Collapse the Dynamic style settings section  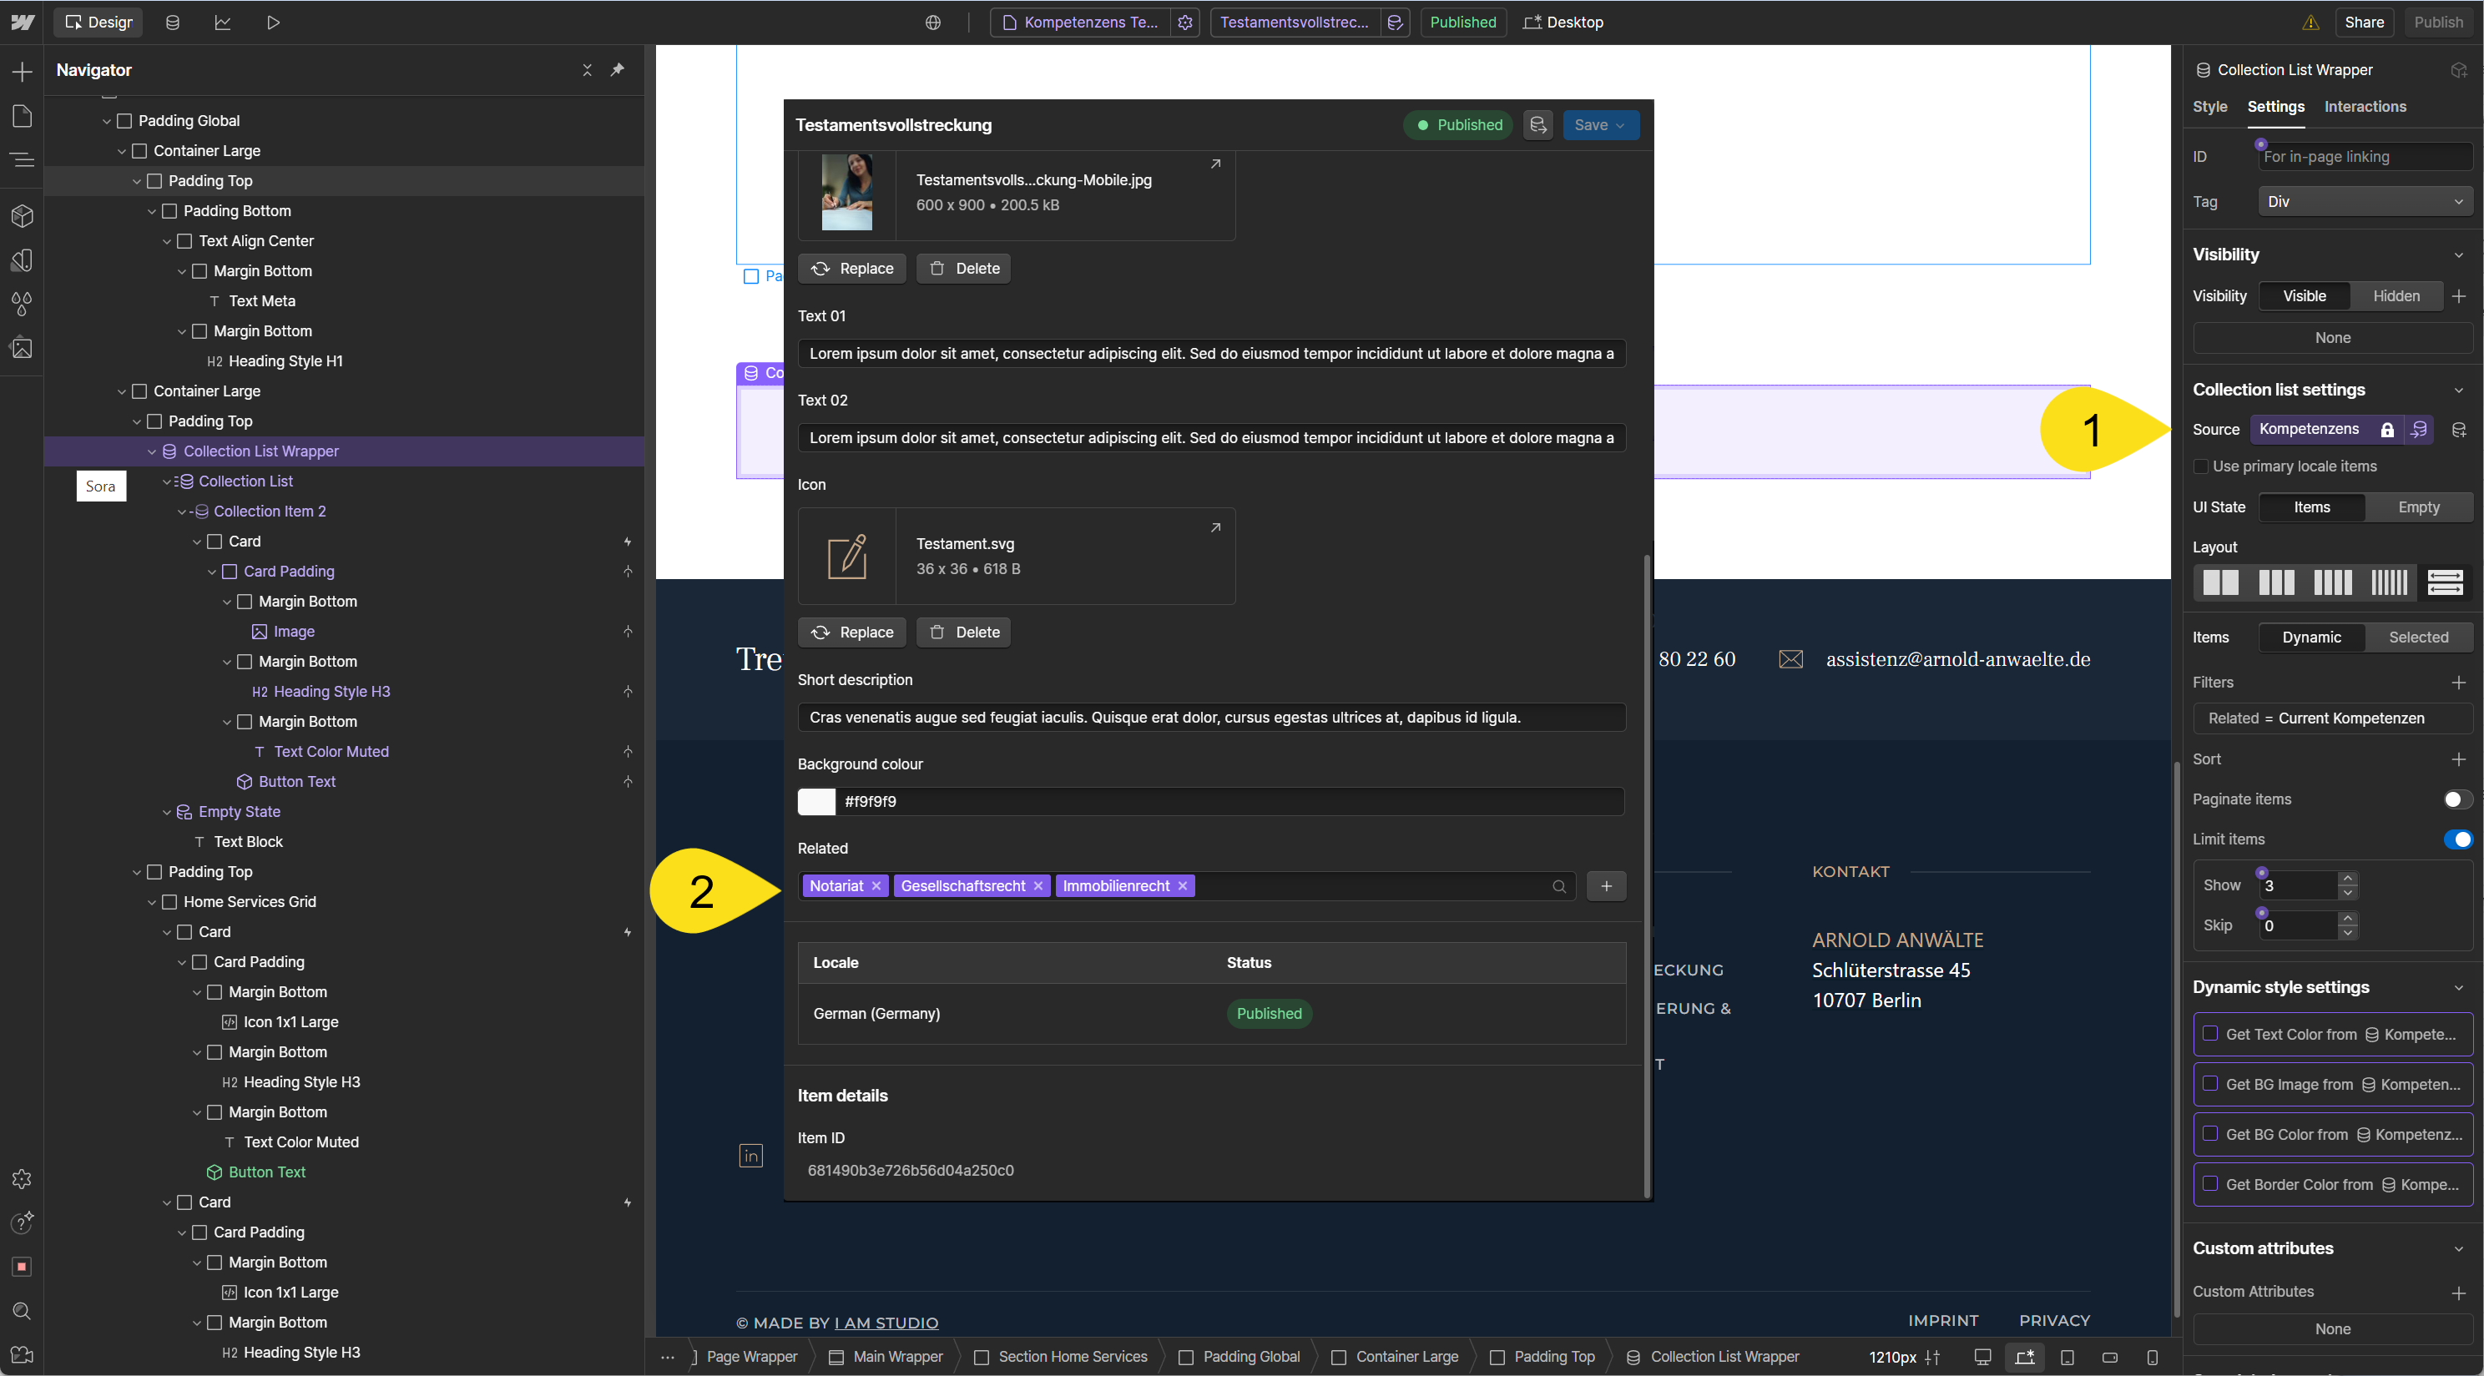2457,987
